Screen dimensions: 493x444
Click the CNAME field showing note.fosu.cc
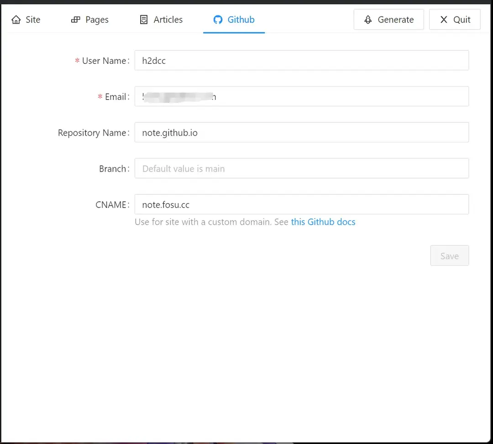[x=301, y=204]
